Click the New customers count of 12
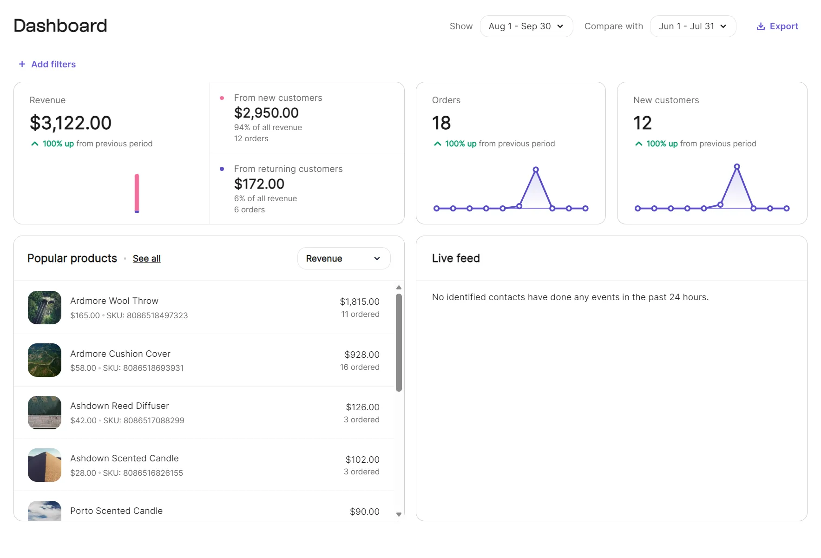The width and height of the screenshot is (821, 558). tap(643, 123)
